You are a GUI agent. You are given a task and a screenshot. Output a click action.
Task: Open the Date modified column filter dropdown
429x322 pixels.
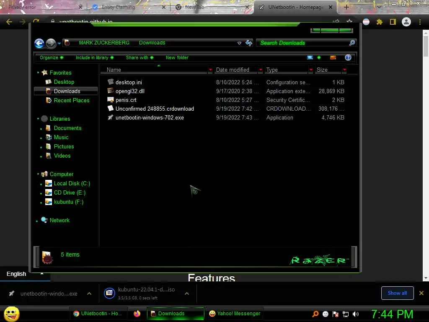261,70
